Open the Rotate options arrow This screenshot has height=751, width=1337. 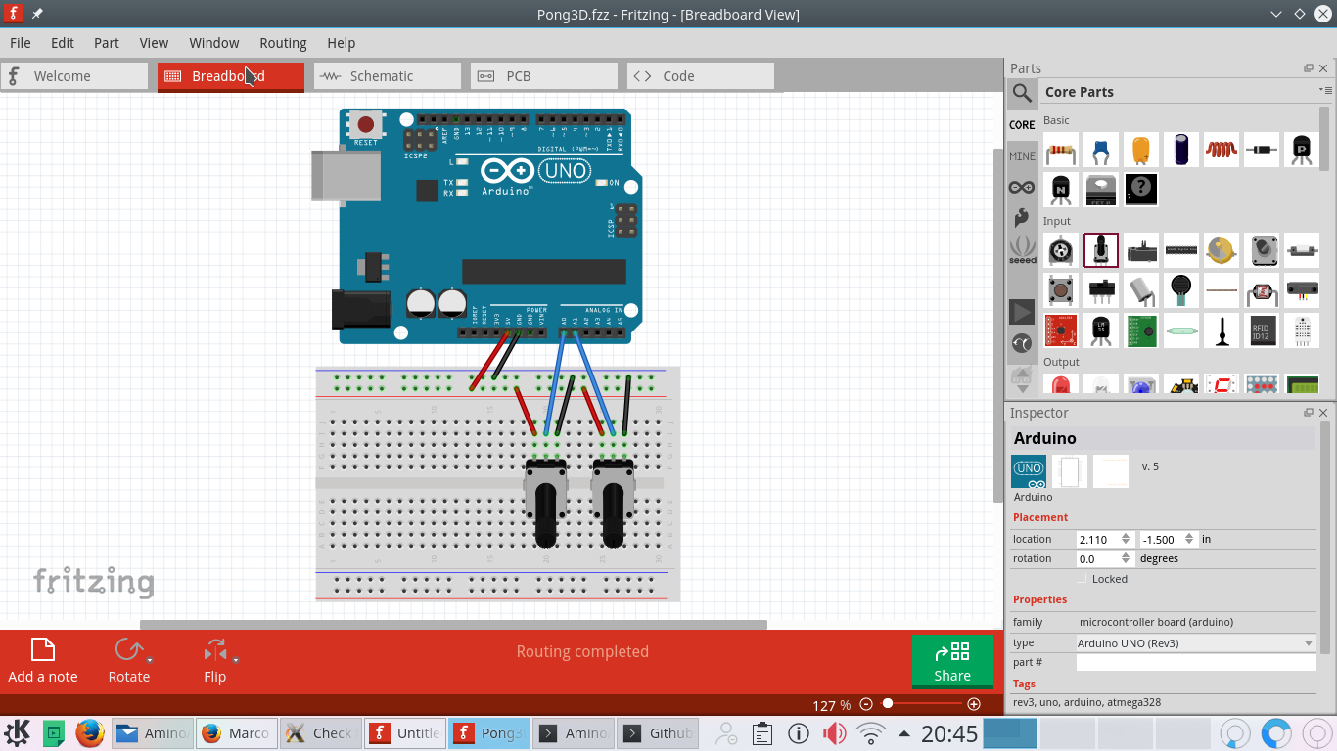[x=150, y=661]
